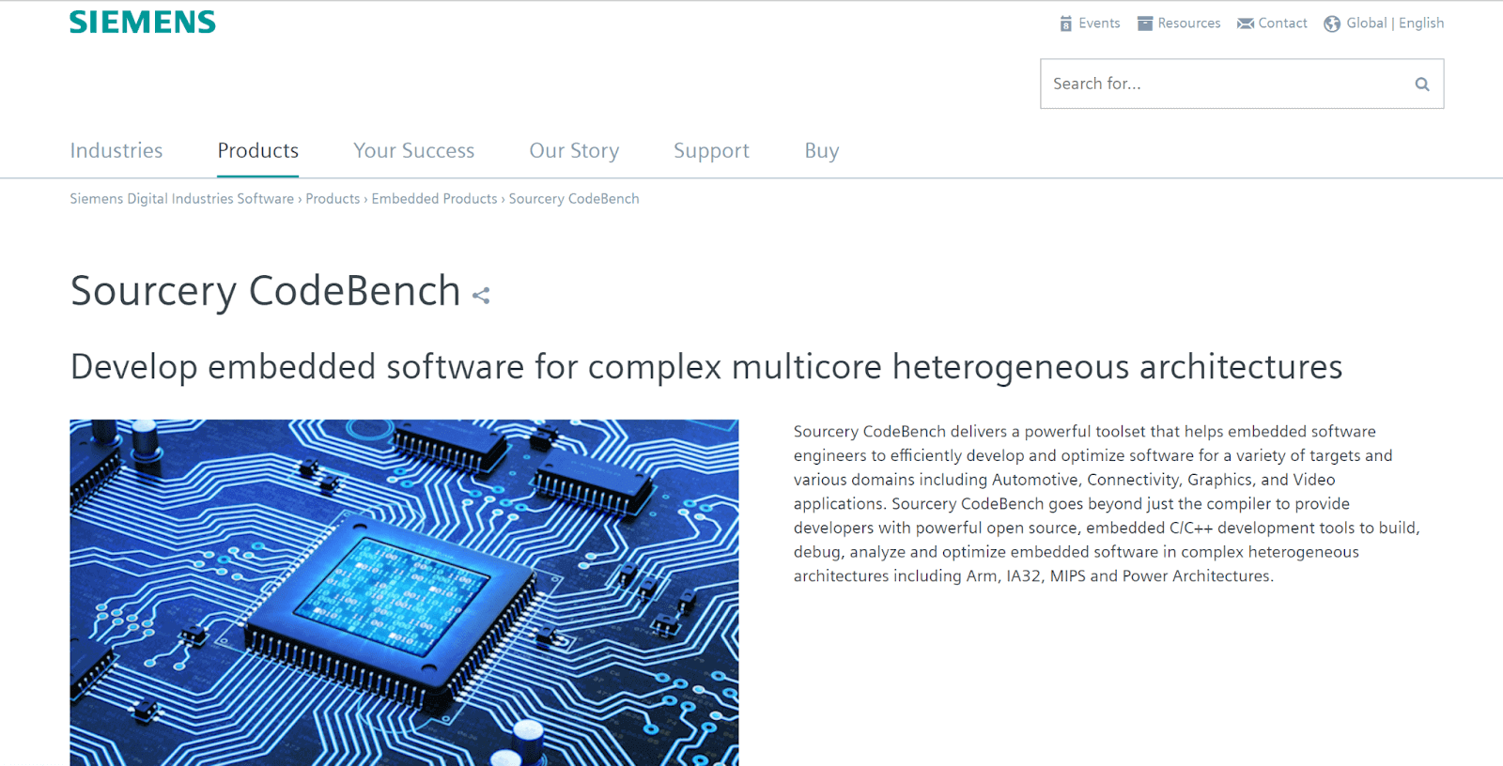Click the Siemens logo
This screenshot has height=766, width=1503.
[x=143, y=23]
